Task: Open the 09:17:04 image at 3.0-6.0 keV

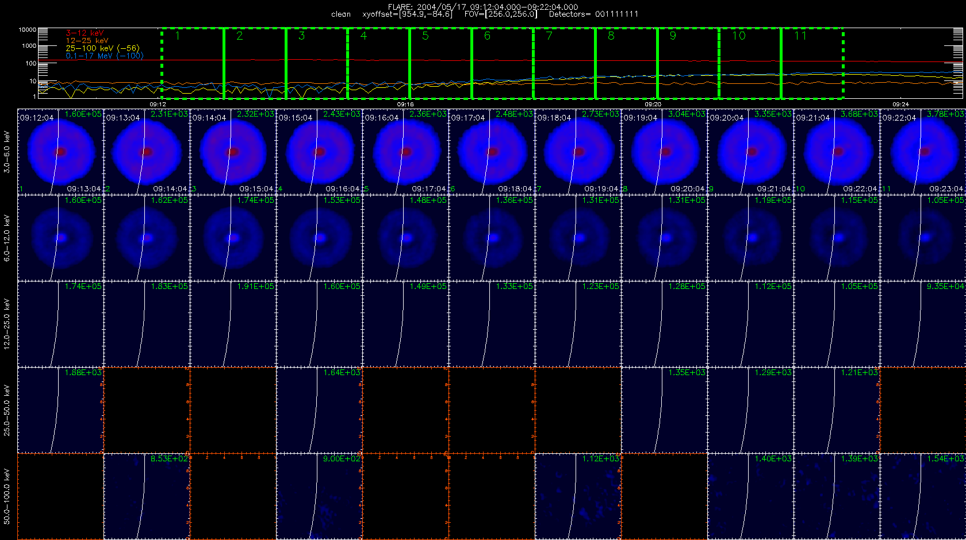Action: click(492, 152)
